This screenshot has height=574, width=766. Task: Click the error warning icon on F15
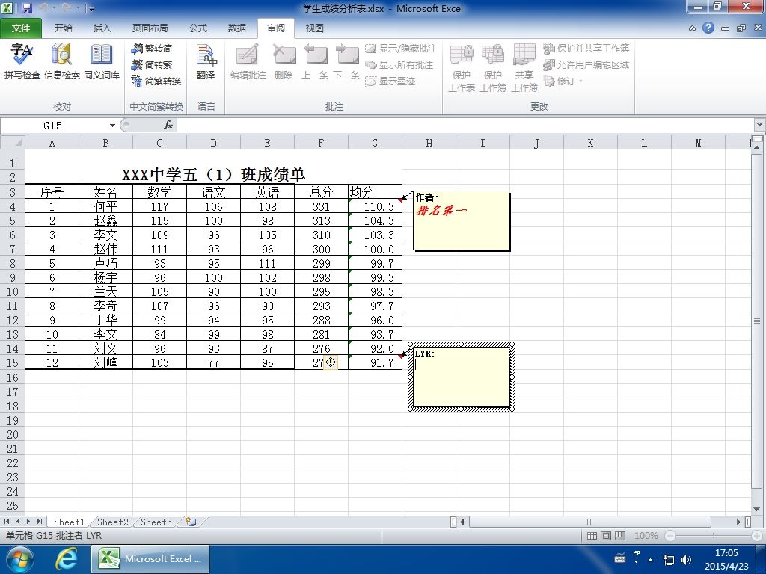click(x=331, y=362)
